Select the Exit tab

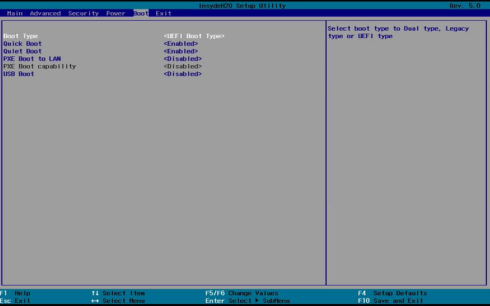coord(164,13)
